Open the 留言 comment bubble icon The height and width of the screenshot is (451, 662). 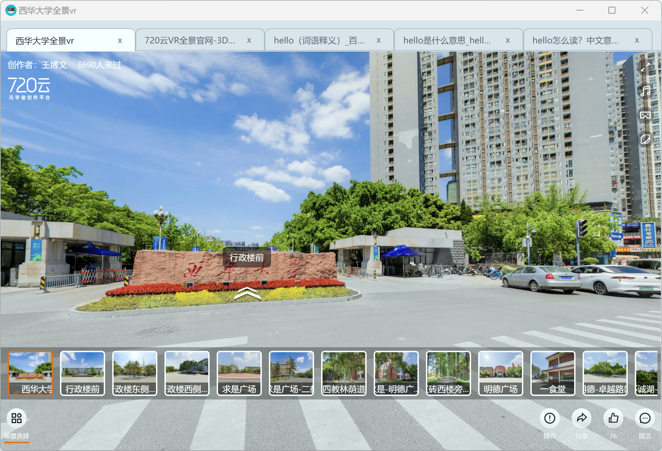[x=645, y=418]
